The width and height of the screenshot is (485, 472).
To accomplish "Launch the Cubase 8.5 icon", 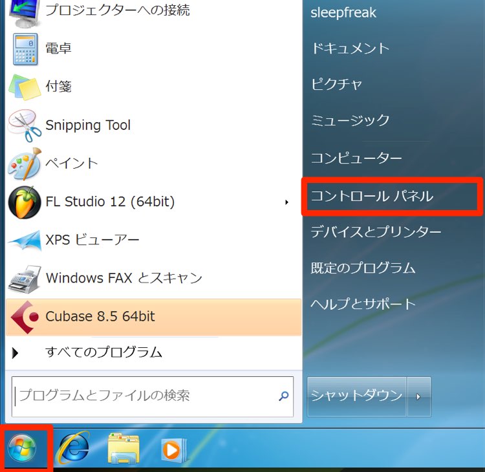I will (x=25, y=317).
